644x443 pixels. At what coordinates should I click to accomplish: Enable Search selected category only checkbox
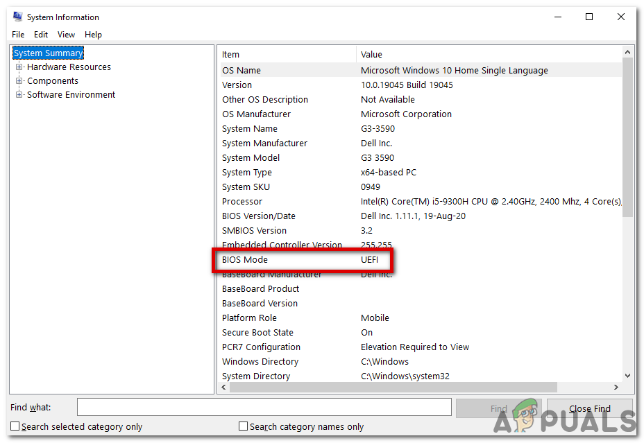pyautogui.click(x=15, y=426)
